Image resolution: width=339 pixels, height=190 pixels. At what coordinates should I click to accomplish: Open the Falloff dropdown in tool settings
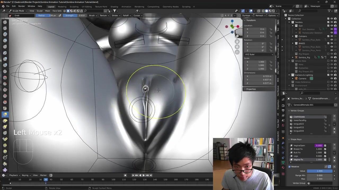tap(127, 15)
